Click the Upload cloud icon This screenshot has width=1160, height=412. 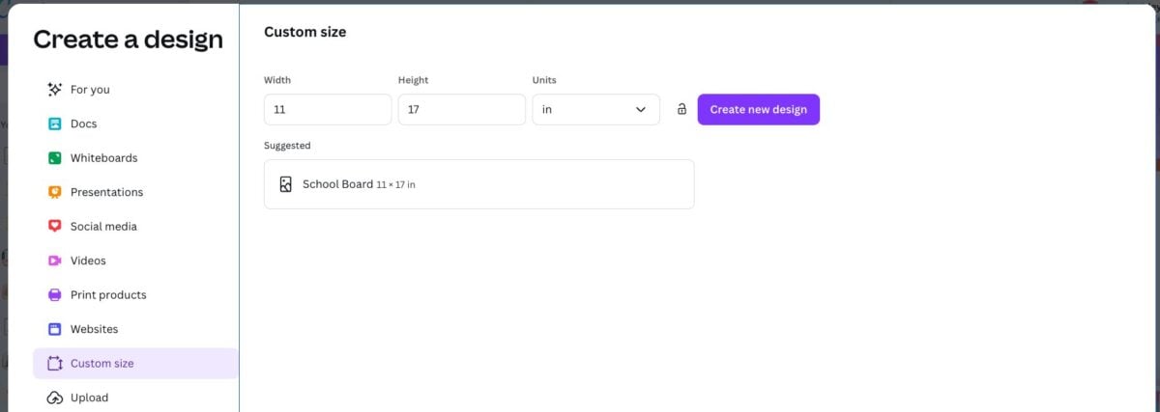click(x=55, y=398)
